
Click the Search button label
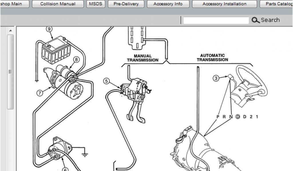point(270,20)
